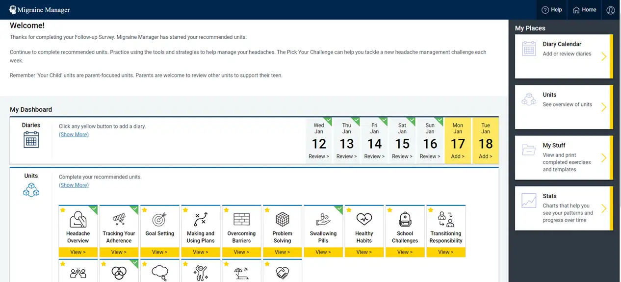
Task: Click the Diaries calendar icon in dashboard
Action: (31, 140)
